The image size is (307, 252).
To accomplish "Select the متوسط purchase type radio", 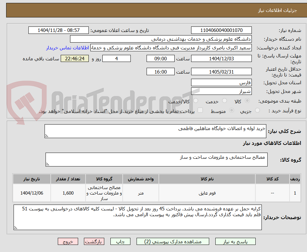I will pyautogui.click(x=231, y=110).
